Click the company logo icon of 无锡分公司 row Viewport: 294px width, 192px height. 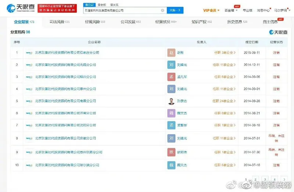(x=29, y=65)
